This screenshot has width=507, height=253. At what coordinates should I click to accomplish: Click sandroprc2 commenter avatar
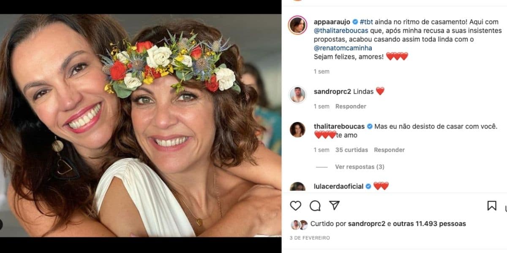[297, 94]
